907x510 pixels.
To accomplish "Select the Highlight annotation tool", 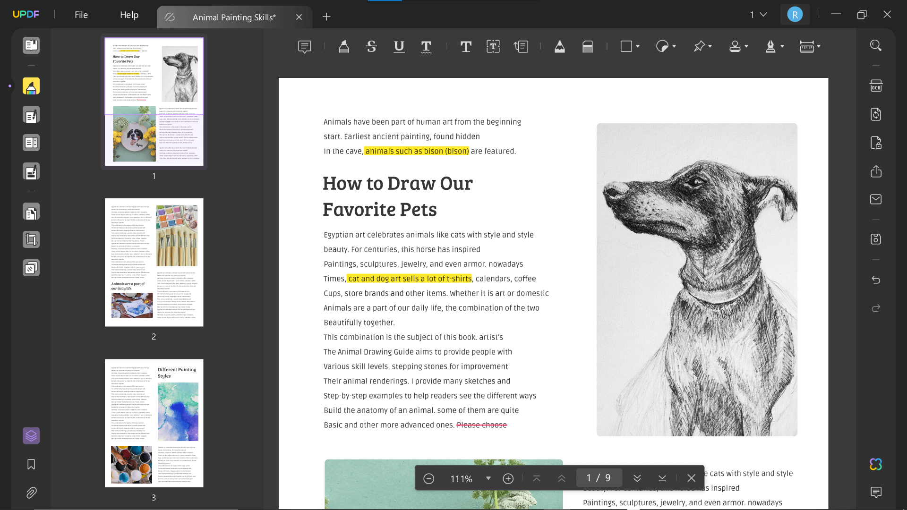I will 343,46.
